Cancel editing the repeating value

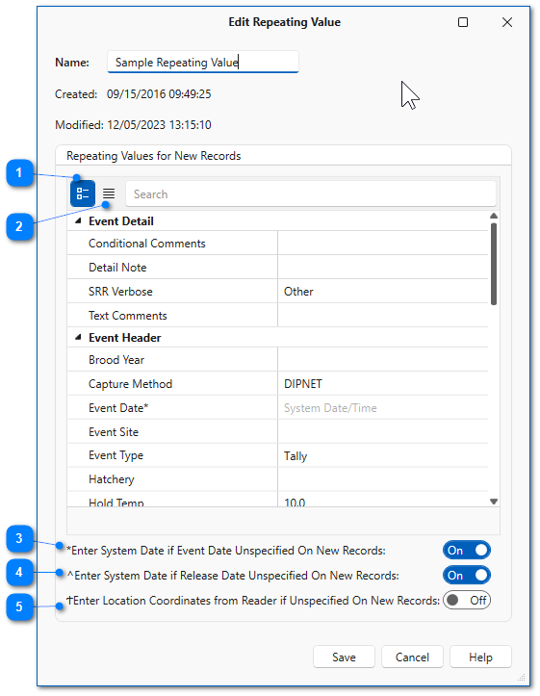click(412, 657)
